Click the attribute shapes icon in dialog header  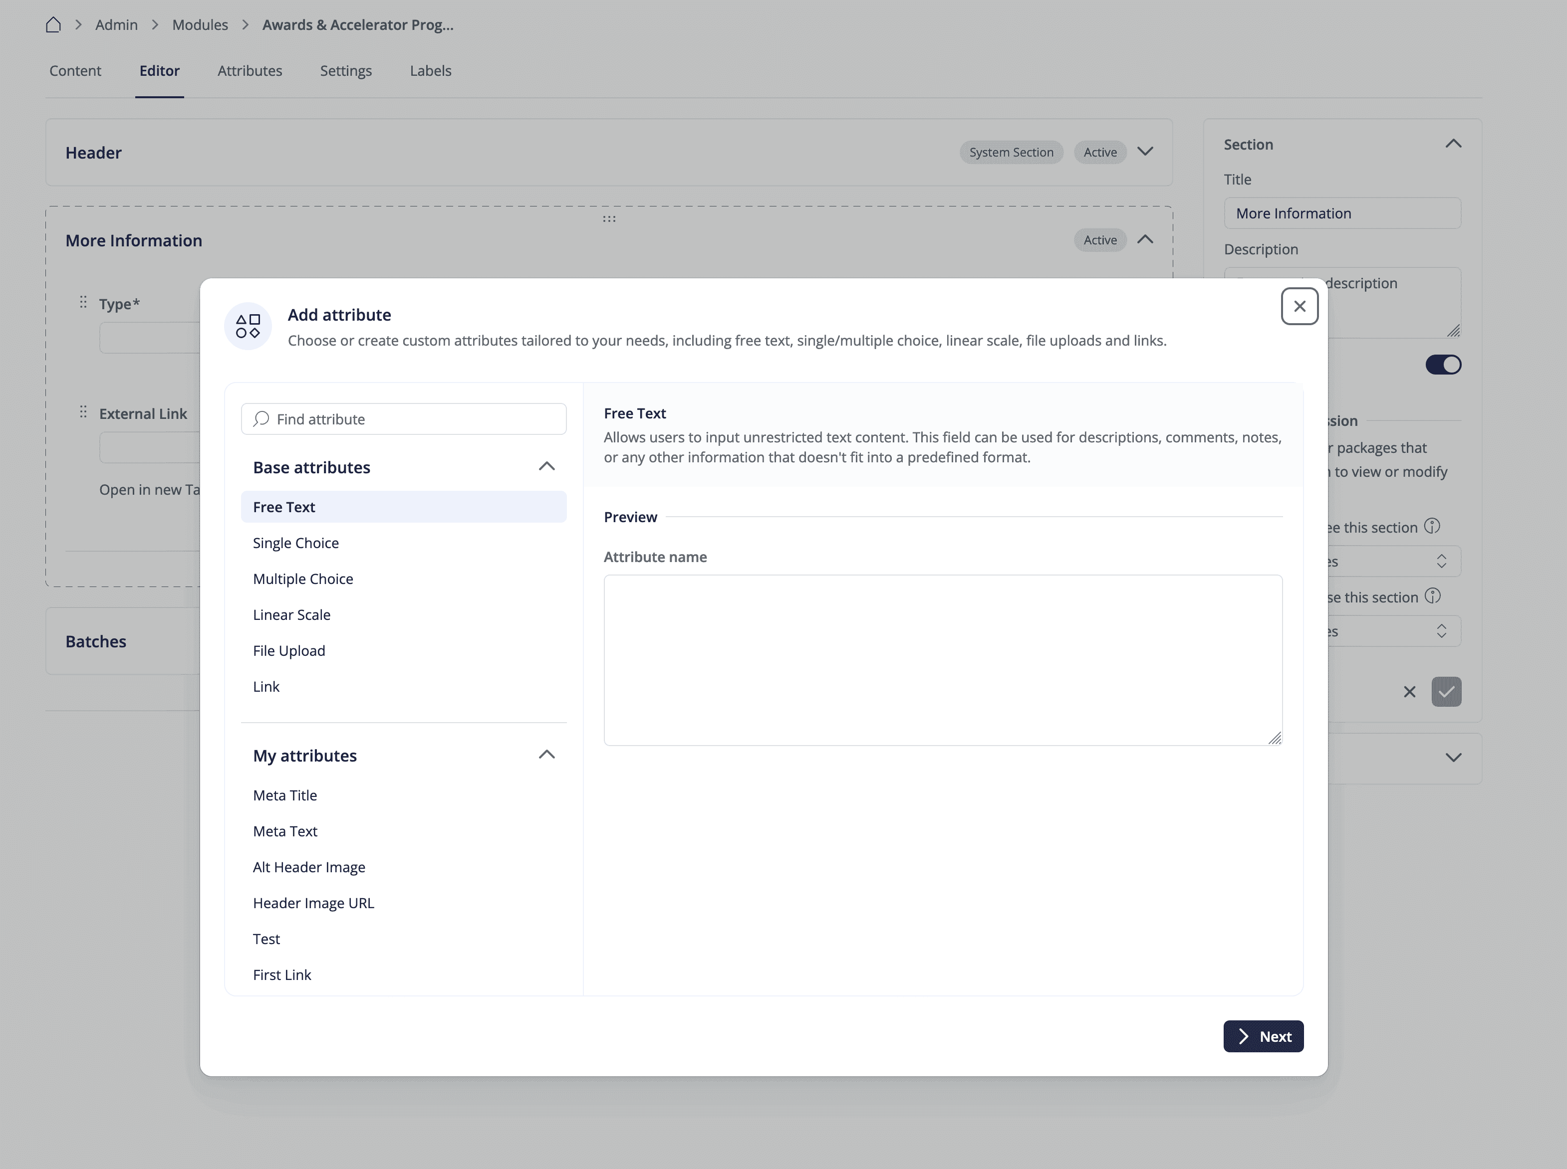coord(248,326)
